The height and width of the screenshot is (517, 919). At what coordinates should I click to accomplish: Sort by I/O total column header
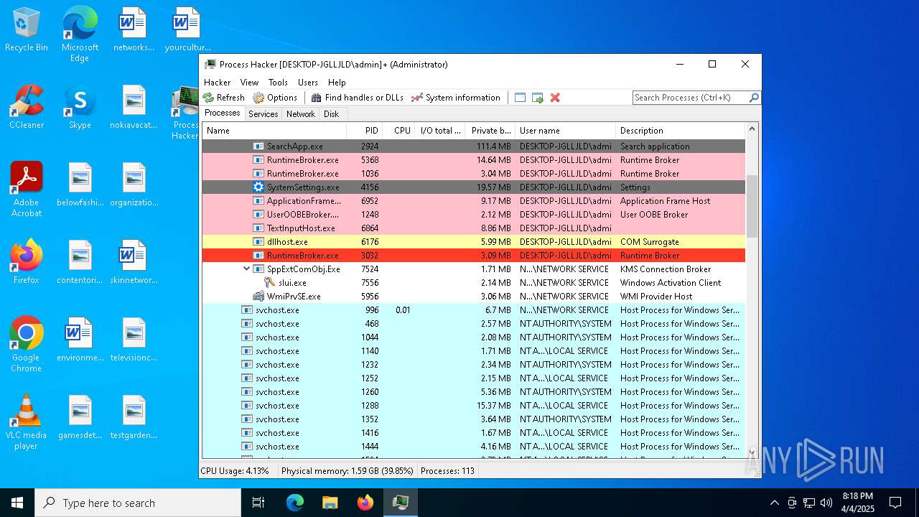(439, 131)
